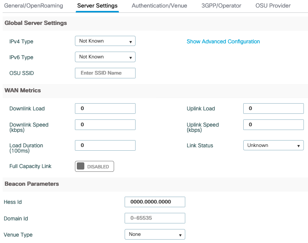This screenshot has height=243, width=308.
Task: Click the Show Advanced Configuration link
Action: (223, 41)
